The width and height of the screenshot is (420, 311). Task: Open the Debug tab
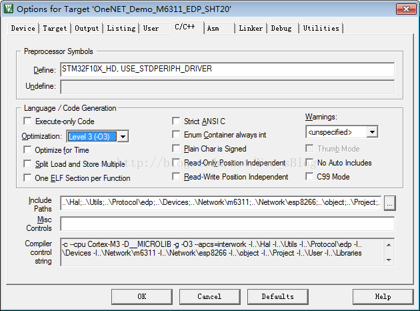click(281, 28)
